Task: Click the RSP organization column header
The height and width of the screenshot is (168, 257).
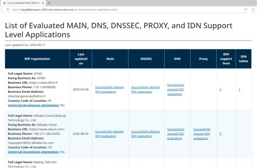Action: pos(38,59)
